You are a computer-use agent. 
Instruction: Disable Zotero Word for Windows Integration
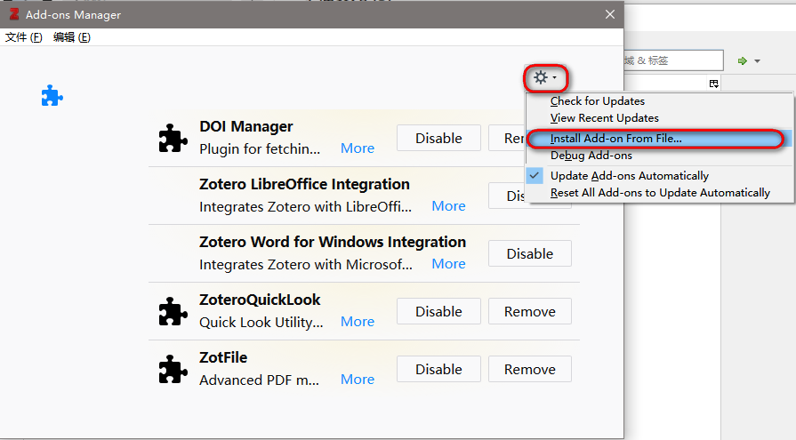tap(530, 253)
